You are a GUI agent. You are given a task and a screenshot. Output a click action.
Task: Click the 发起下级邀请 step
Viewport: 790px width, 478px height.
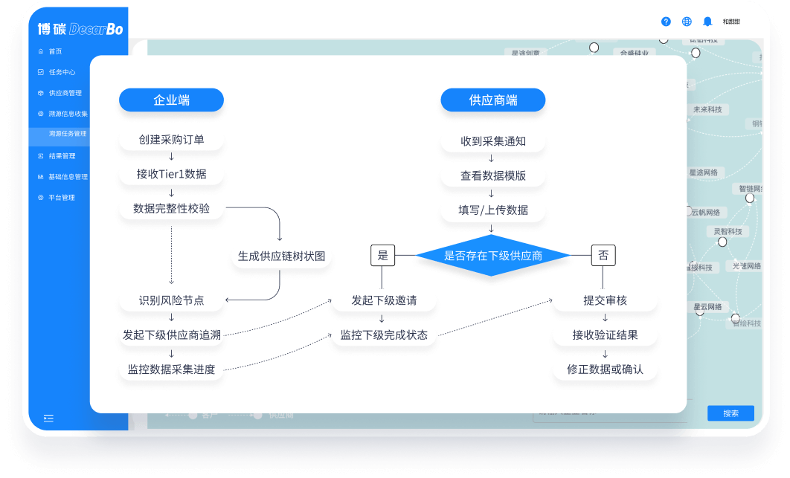click(x=384, y=300)
